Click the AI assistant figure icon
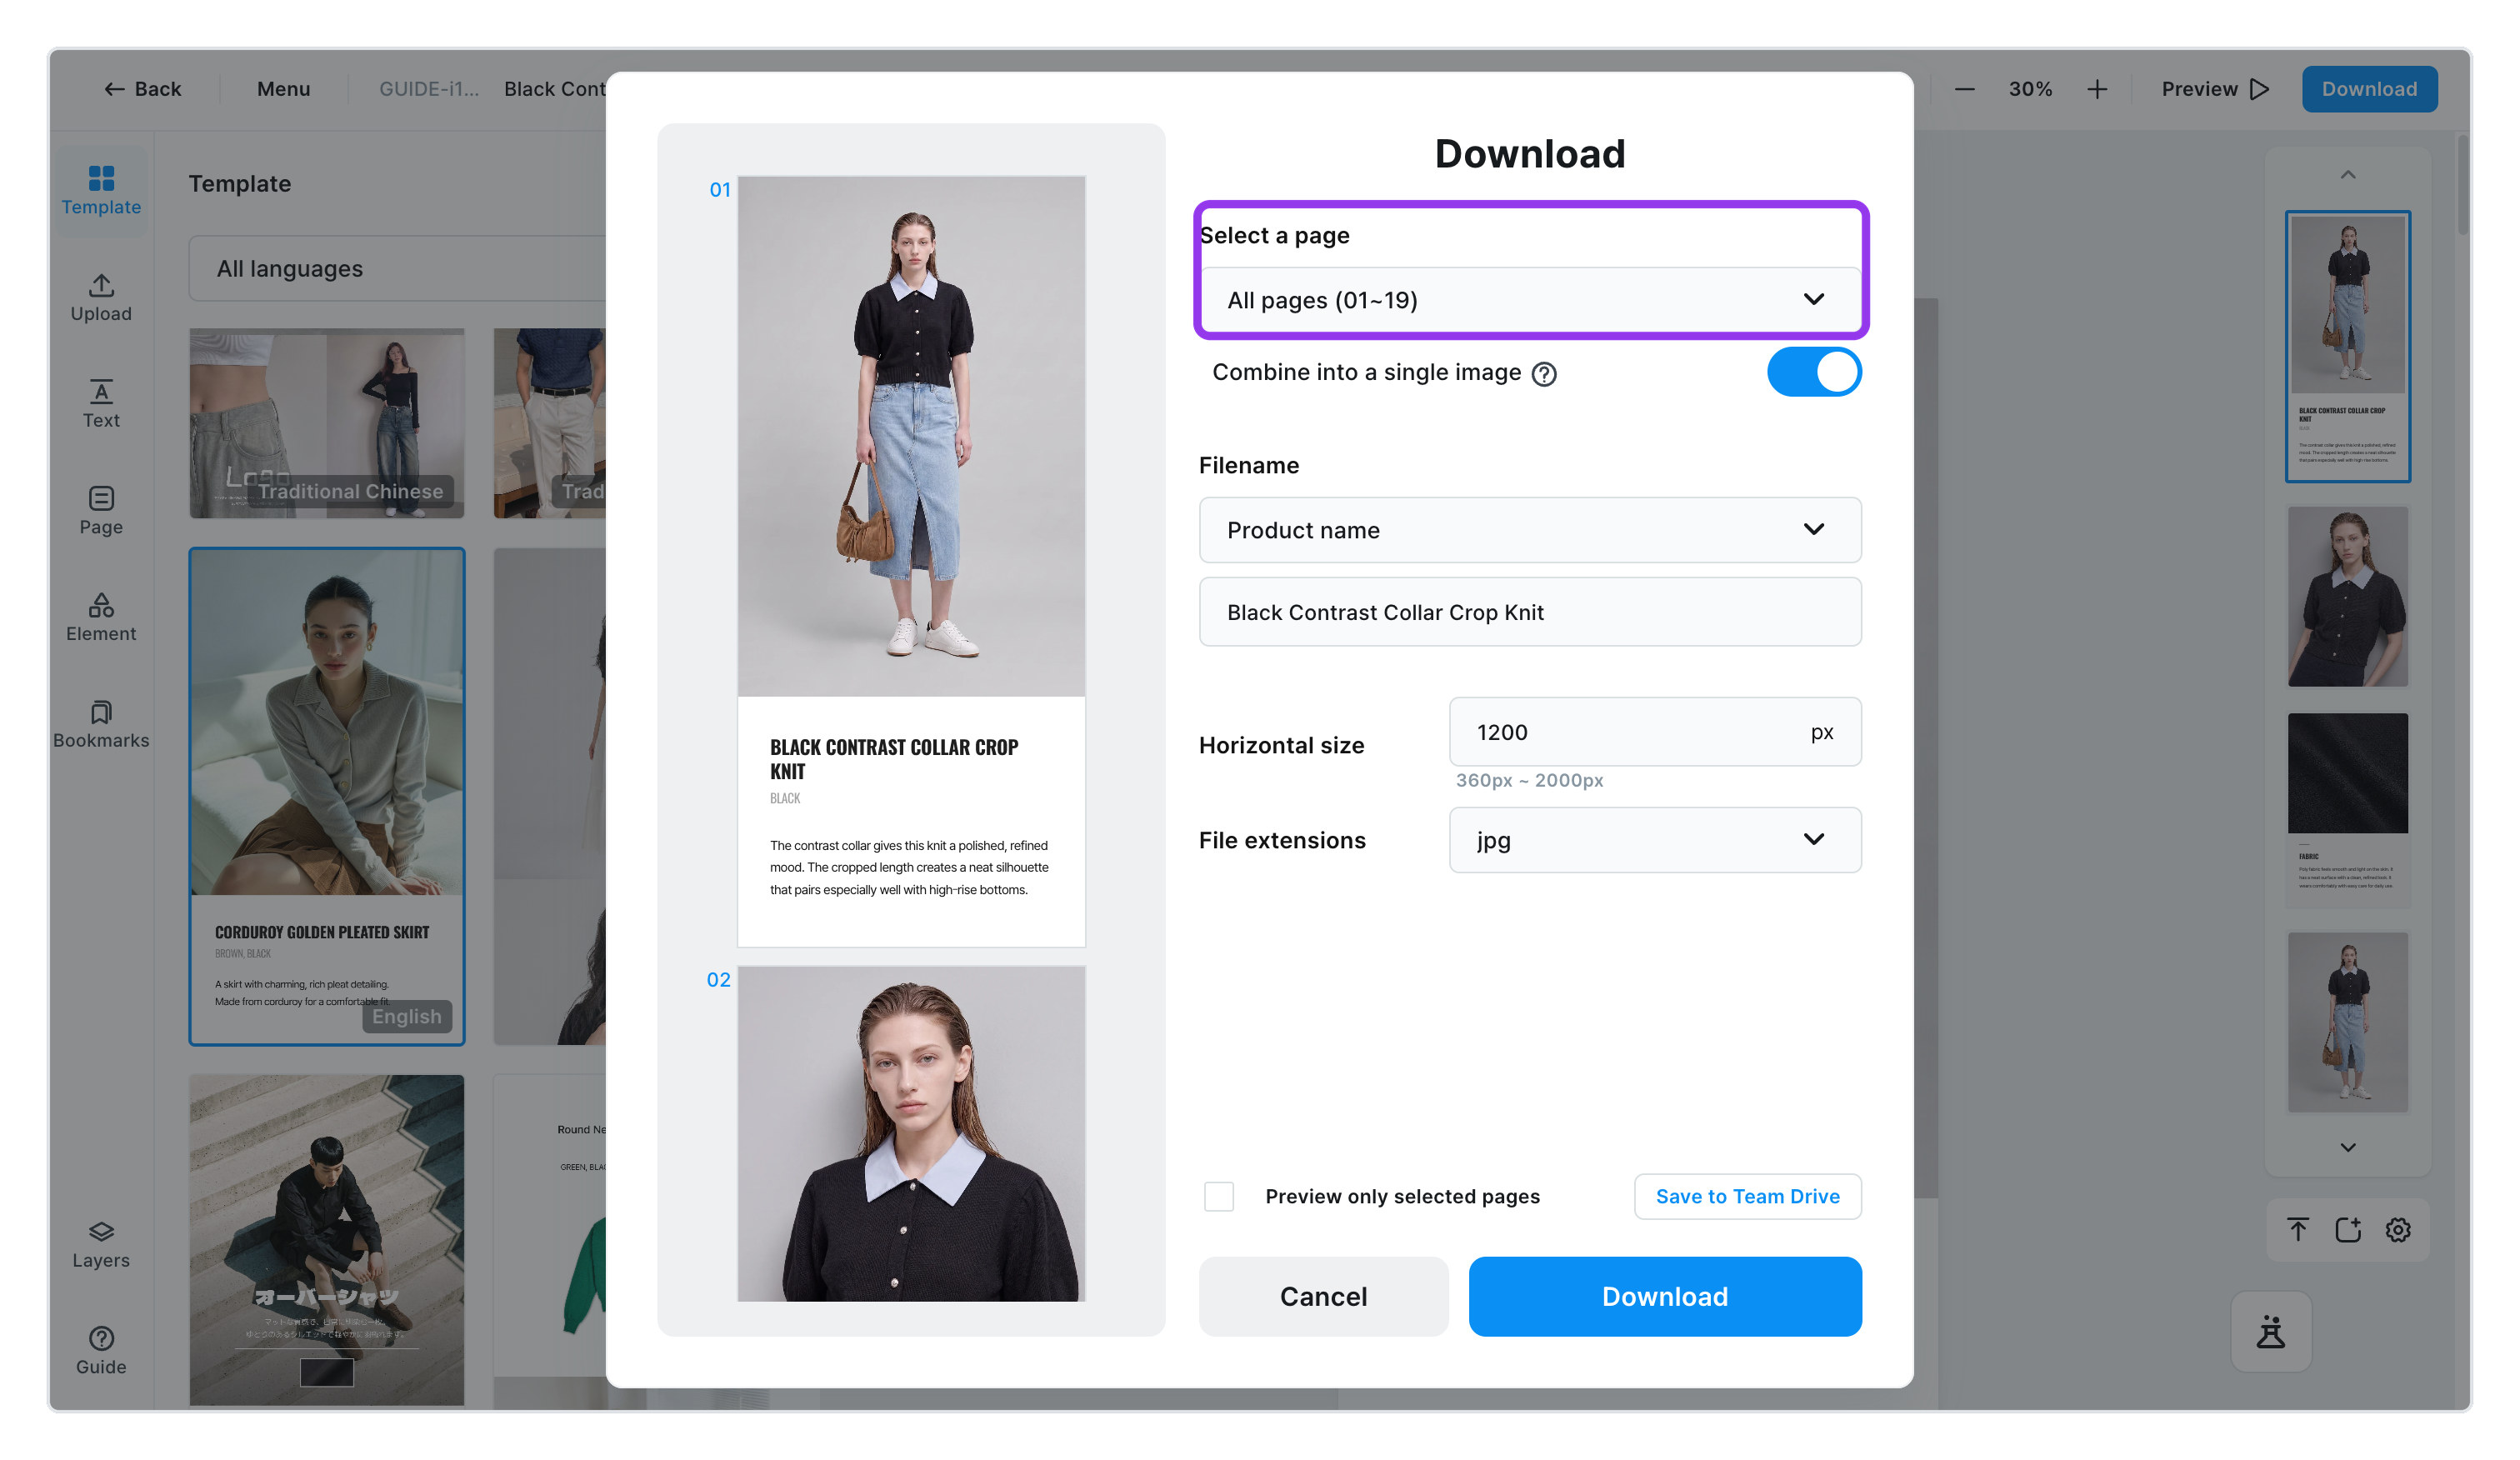2520x1460 pixels. click(x=2271, y=1331)
